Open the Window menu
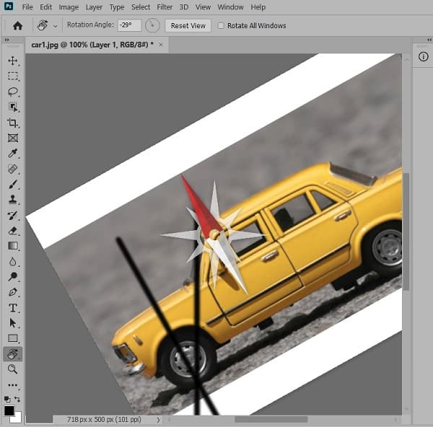Image resolution: width=433 pixels, height=427 pixels. point(230,7)
